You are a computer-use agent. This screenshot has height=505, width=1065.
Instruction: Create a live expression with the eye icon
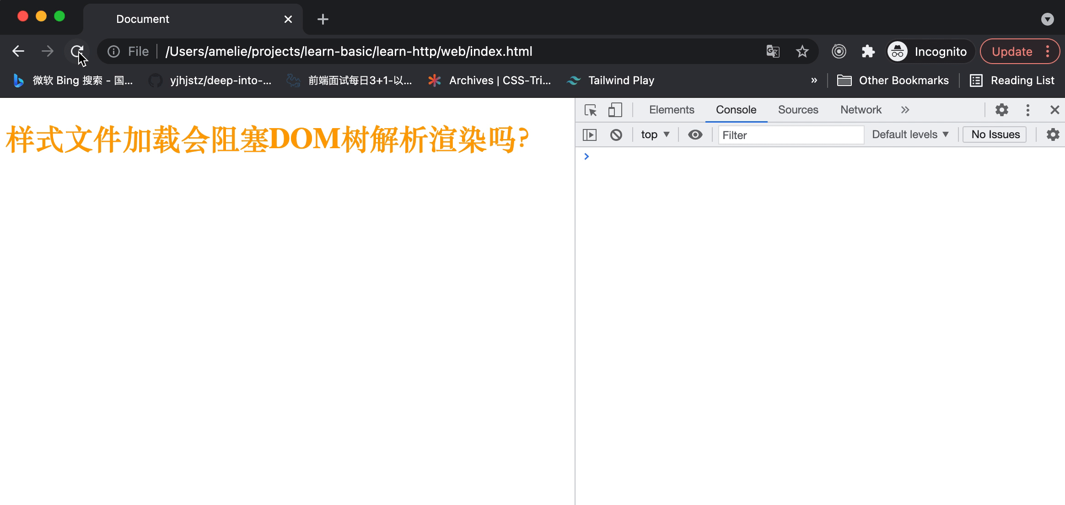click(x=695, y=134)
